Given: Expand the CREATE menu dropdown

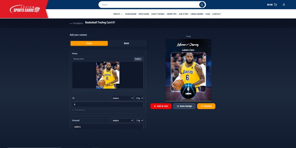Looking at the screenshot, I should point(118,14).
